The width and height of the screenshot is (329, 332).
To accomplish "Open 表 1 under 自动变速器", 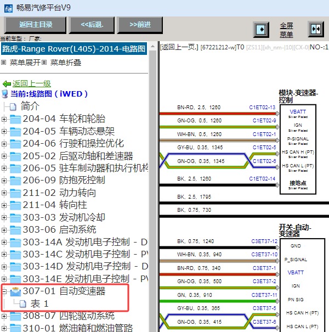I will click(39, 303).
